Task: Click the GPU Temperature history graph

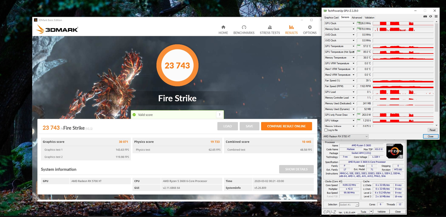Action: (x=403, y=46)
